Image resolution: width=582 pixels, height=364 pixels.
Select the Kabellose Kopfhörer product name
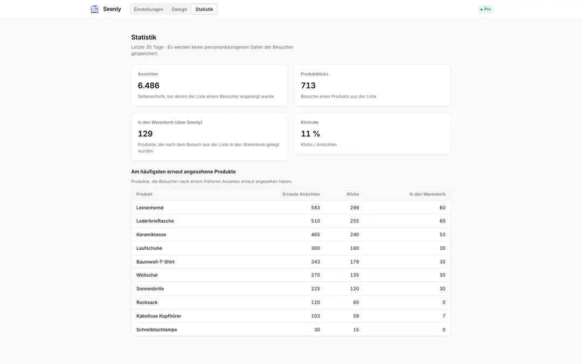coord(159,316)
